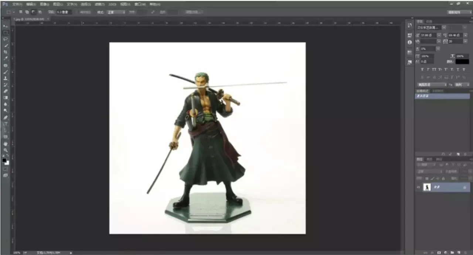
Task: Toggle Faux Bold in Character panel
Action: (422, 69)
